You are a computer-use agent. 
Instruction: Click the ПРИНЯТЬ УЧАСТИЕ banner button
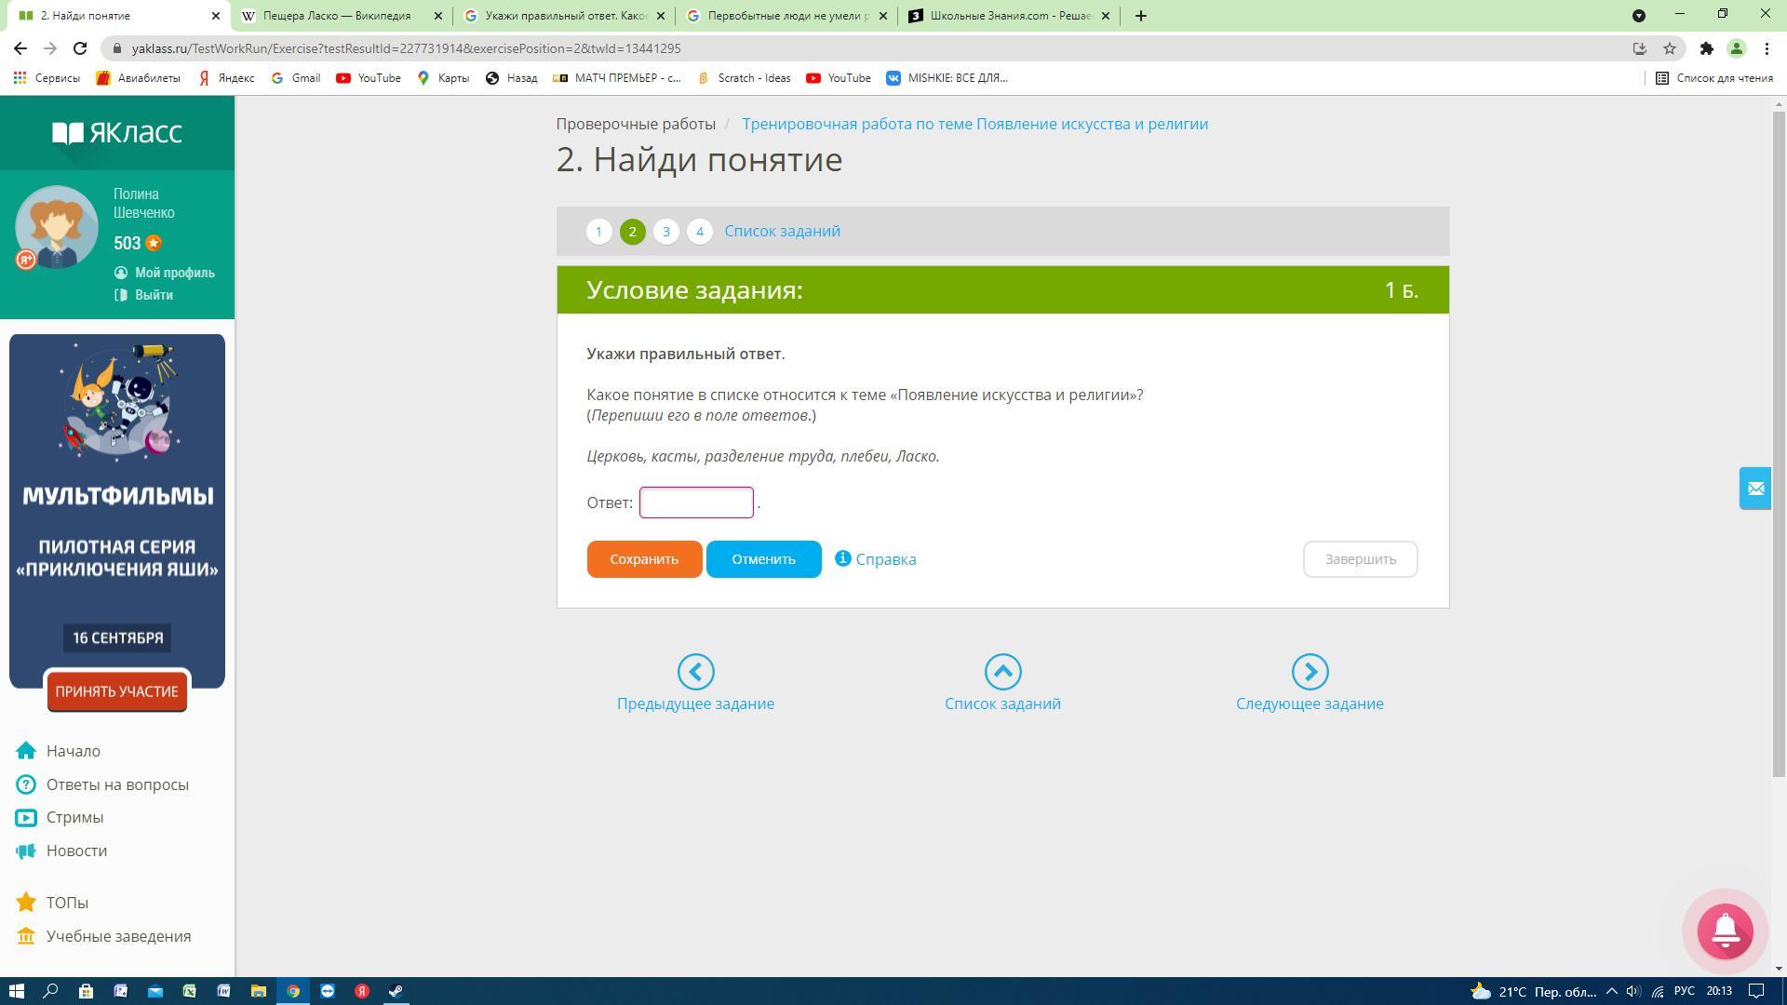click(x=116, y=691)
